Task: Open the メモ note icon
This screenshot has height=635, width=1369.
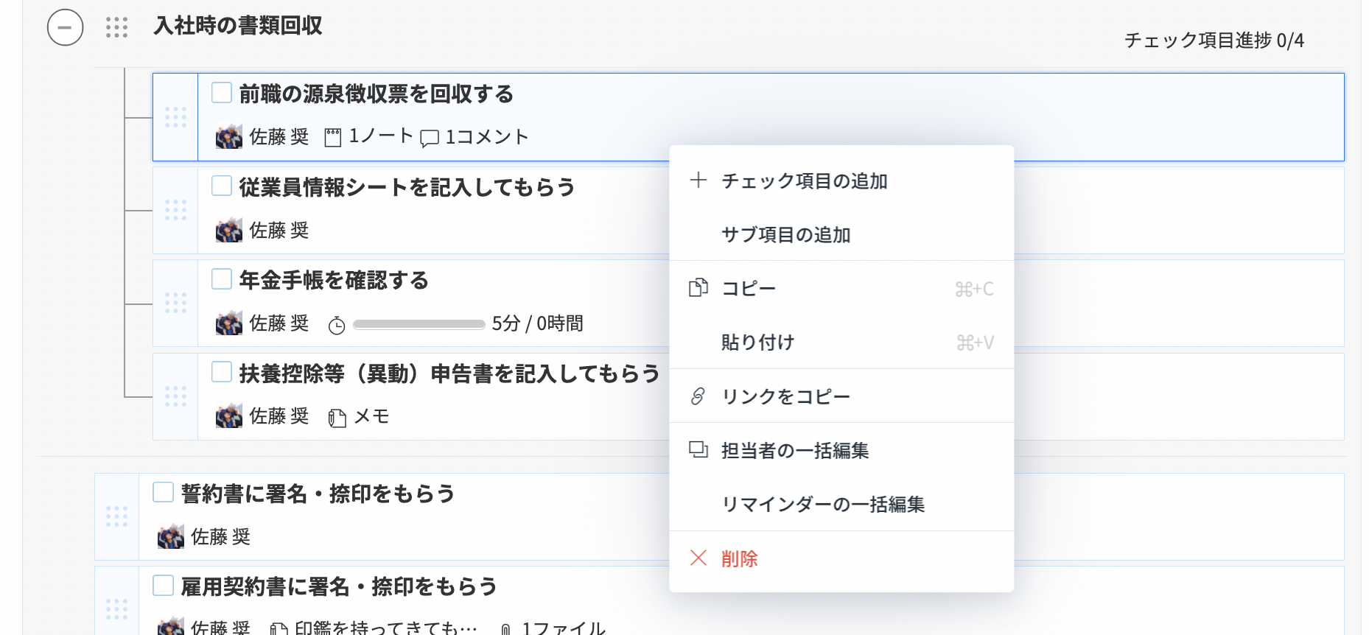Action: (x=337, y=418)
